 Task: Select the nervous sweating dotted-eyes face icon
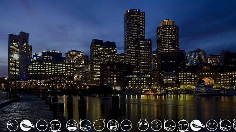coord(99,125)
